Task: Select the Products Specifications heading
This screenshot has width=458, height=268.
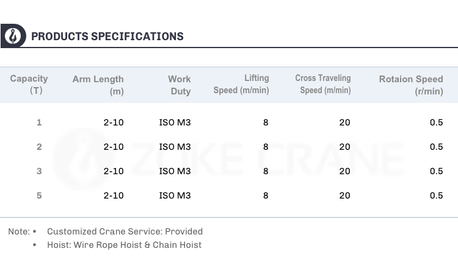Action: [107, 37]
